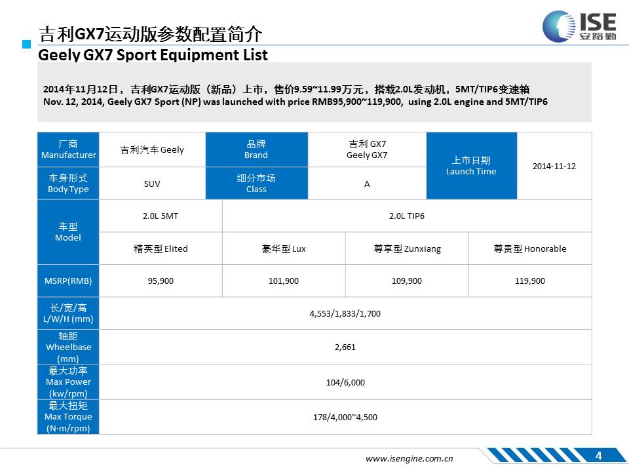Click the Chinese launch summary sentence
629x472 pixels.
point(286,89)
